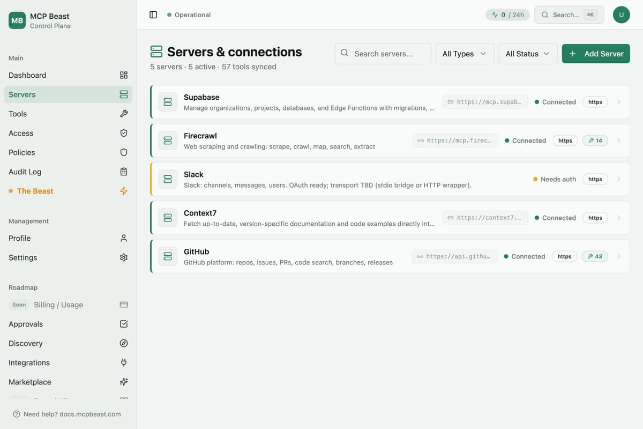
Task: Click GitHub https://api.githu... URL chip
Action: 454,256
